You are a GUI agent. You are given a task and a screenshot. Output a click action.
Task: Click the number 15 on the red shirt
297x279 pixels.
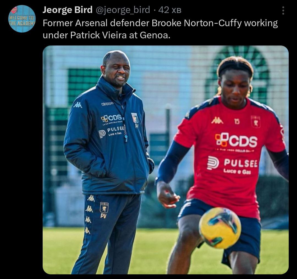click(237, 121)
